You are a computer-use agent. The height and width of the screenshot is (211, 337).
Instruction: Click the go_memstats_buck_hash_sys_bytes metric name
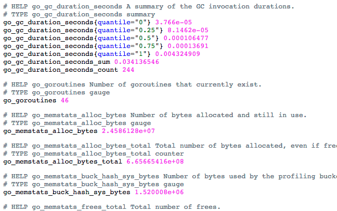67,192
